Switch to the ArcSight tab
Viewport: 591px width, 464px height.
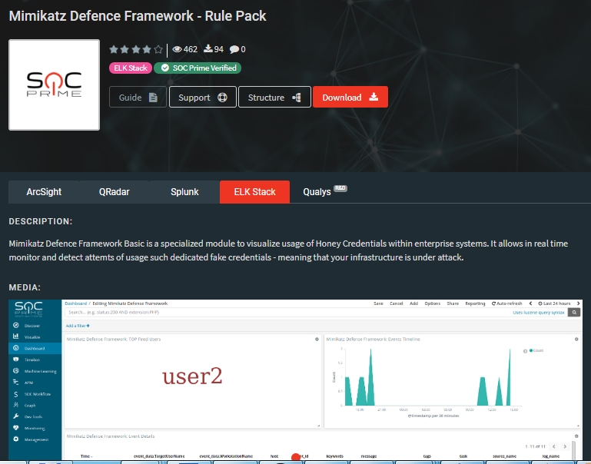pos(44,192)
